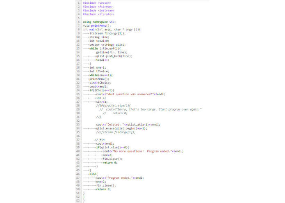Click the 'int main(int argc, char * argv [])' line

click(x=112, y=30)
